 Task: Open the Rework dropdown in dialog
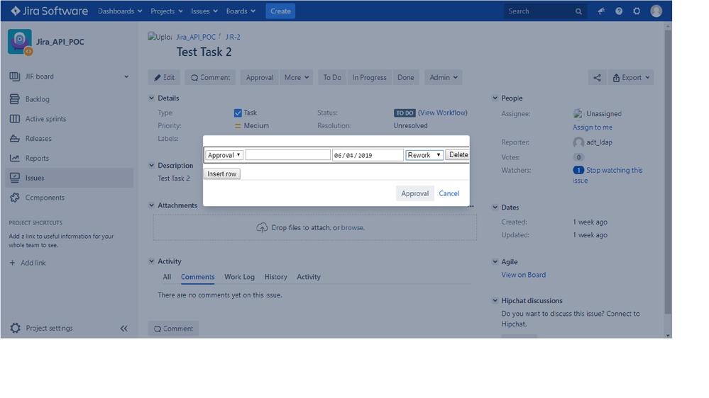(x=424, y=155)
